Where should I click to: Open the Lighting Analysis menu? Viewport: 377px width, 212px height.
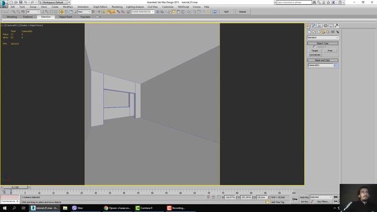pos(135,7)
